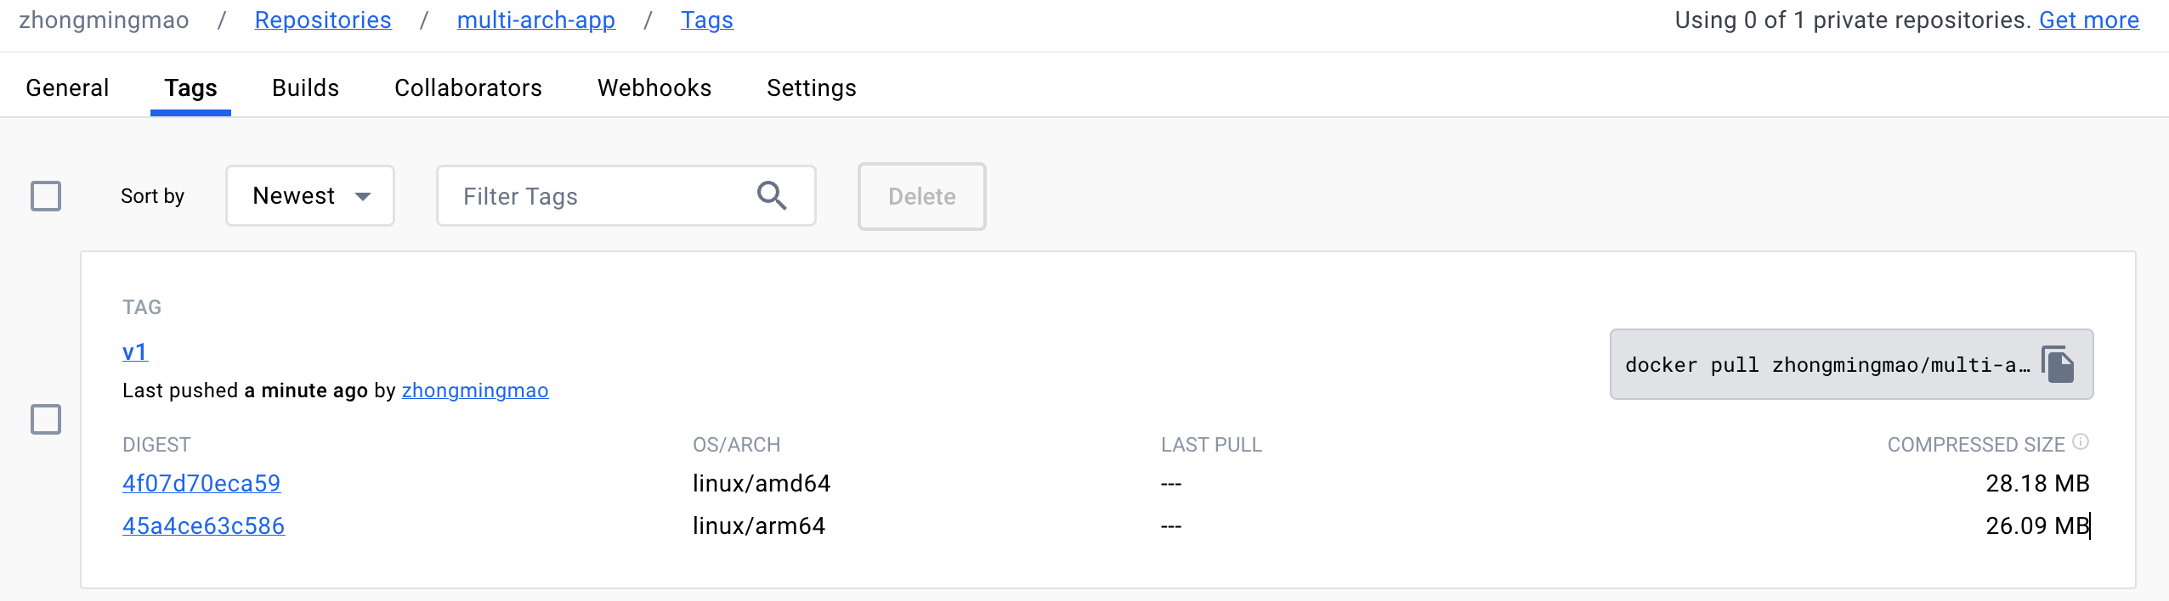Check the v1 tag checkbox
This screenshot has width=2169, height=601.
click(x=46, y=419)
